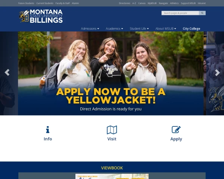Screen dimensions: 224x179
Task: Open the City College menu item
Action: [191, 29]
